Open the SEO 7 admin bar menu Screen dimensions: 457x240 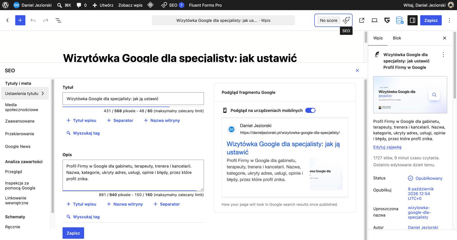point(173,5)
